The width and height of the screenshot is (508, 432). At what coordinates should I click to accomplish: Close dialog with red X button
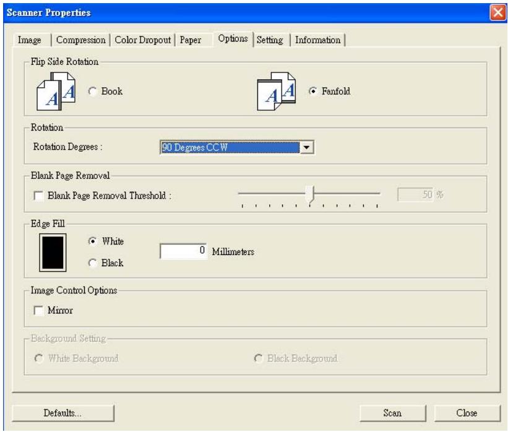click(497, 12)
